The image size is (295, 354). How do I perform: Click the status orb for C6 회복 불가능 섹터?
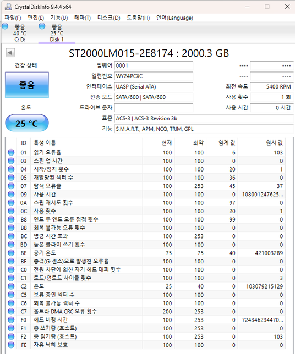pyautogui.click(x=11, y=303)
